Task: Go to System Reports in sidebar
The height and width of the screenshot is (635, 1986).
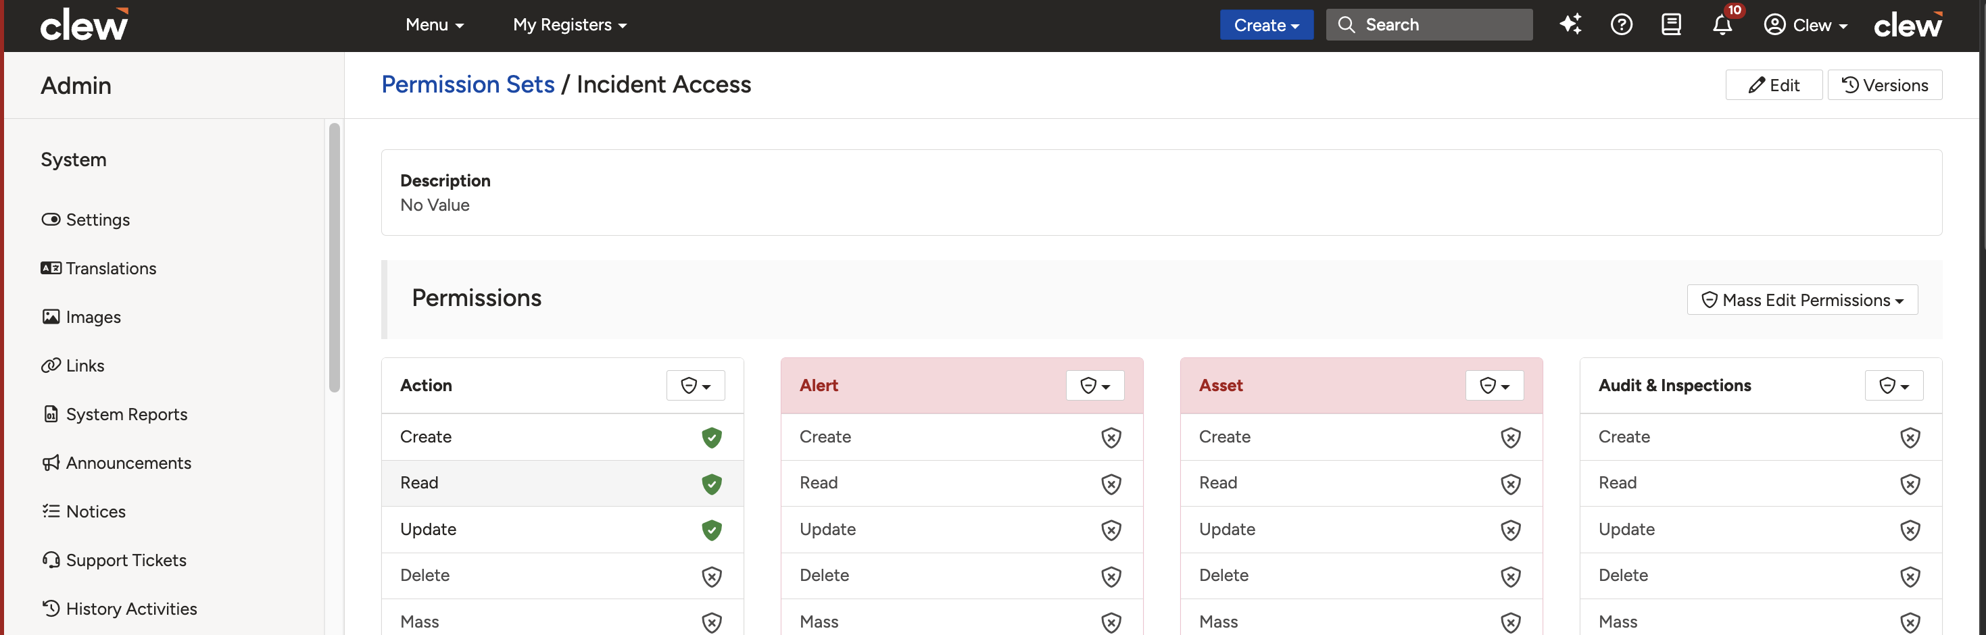Action: (115, 414)
